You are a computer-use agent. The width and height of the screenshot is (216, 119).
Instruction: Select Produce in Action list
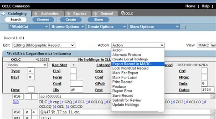138,86
